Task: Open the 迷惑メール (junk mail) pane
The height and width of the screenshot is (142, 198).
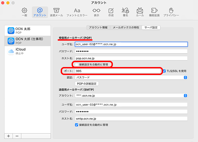Action: [x=56, y=12]
